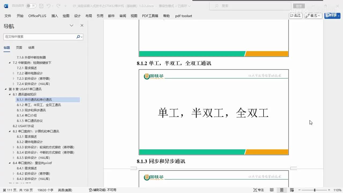Go to heading 8.1.4 串口介绍
This screenshot has height=193, width=343.
coord(27,116)
